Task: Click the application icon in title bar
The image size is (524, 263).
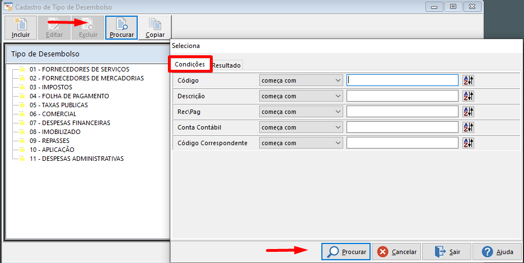Action: [8, 7]
